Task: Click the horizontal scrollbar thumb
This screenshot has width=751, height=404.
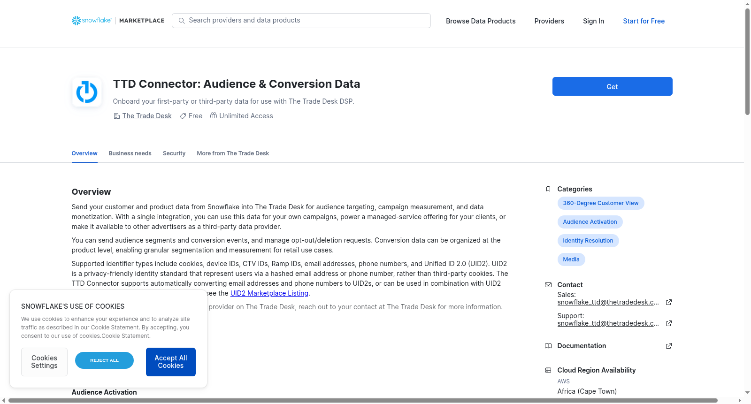Action: [x=363, y=400]
